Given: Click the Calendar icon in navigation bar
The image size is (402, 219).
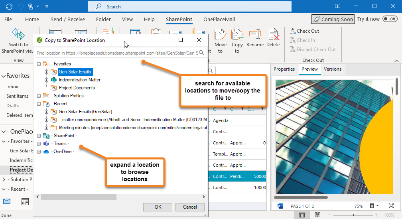Looking at the screenshot, I should click(25, 201).
